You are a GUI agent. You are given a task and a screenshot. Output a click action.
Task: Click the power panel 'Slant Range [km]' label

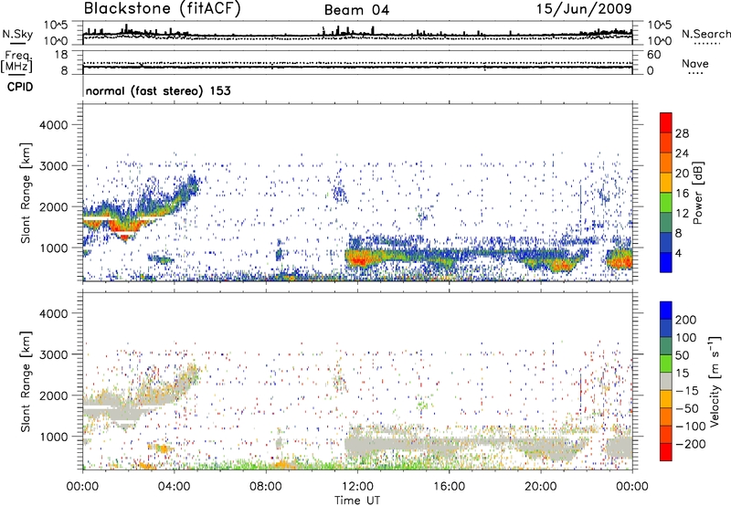tap(26, 193)
